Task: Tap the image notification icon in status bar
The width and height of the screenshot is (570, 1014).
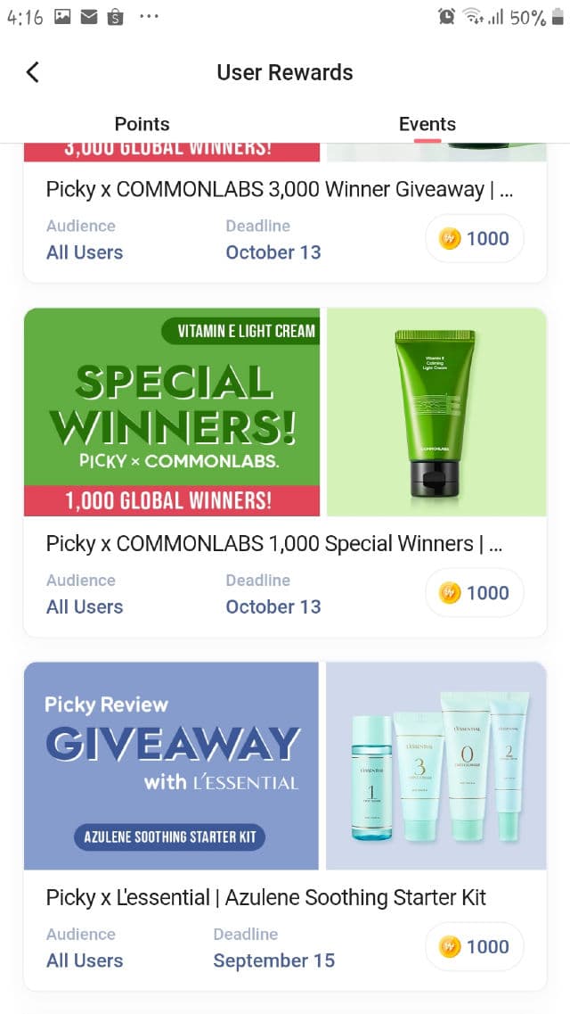Action: 62,18
